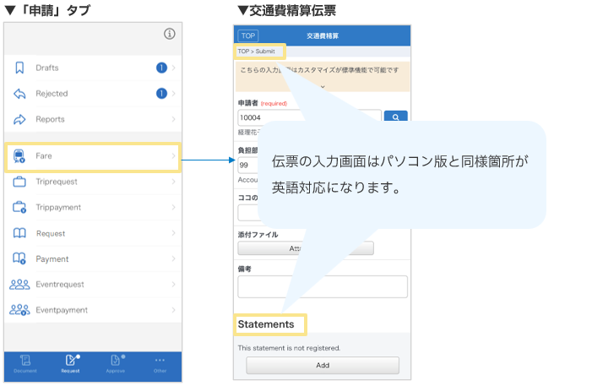Click the attach file button
The image size is (592, 386).
pyautogui.click(x=305, y=248)
